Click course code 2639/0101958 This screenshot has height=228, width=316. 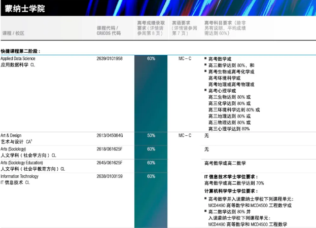point(110,59)
